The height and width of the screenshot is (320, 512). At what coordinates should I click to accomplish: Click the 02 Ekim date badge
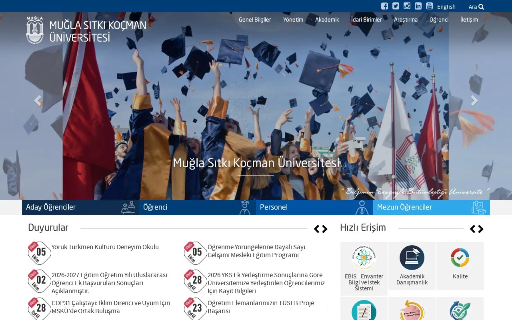(39, 281)
